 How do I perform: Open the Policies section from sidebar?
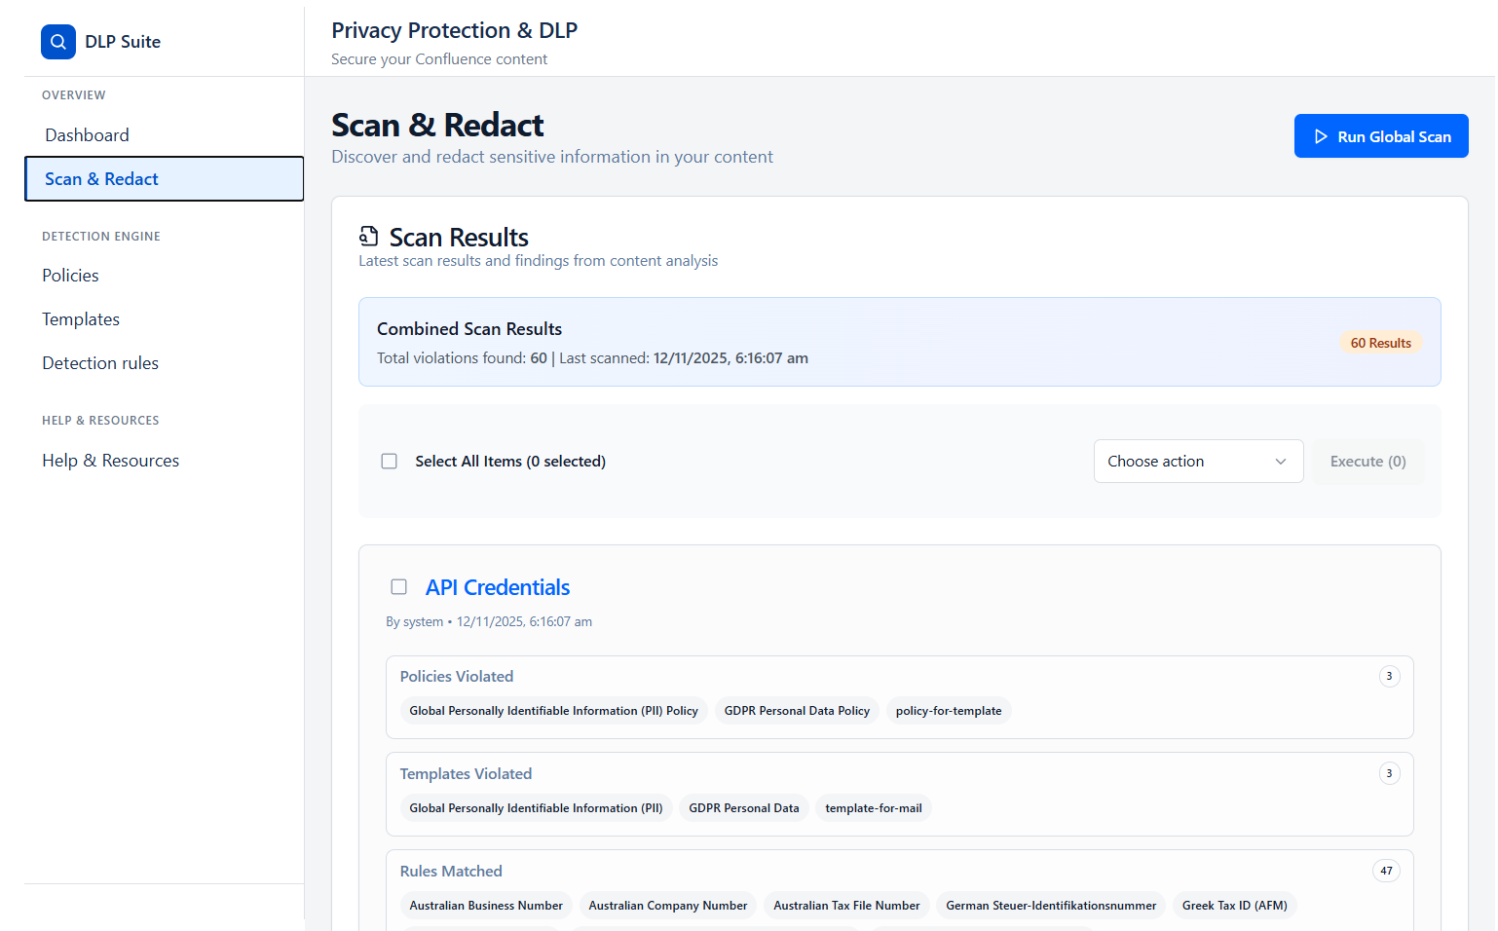point(69,275)
